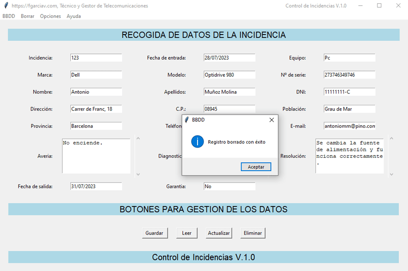Open the Borrar menu
This screenshot has height=271, width=408.
[28, 16]
